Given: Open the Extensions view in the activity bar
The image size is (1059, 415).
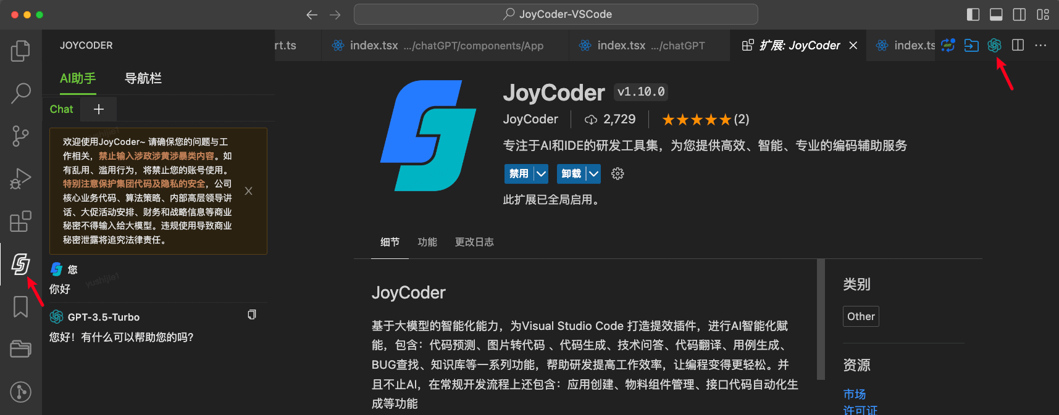Looking at the screenshot, I should click(x=20, y=221).
